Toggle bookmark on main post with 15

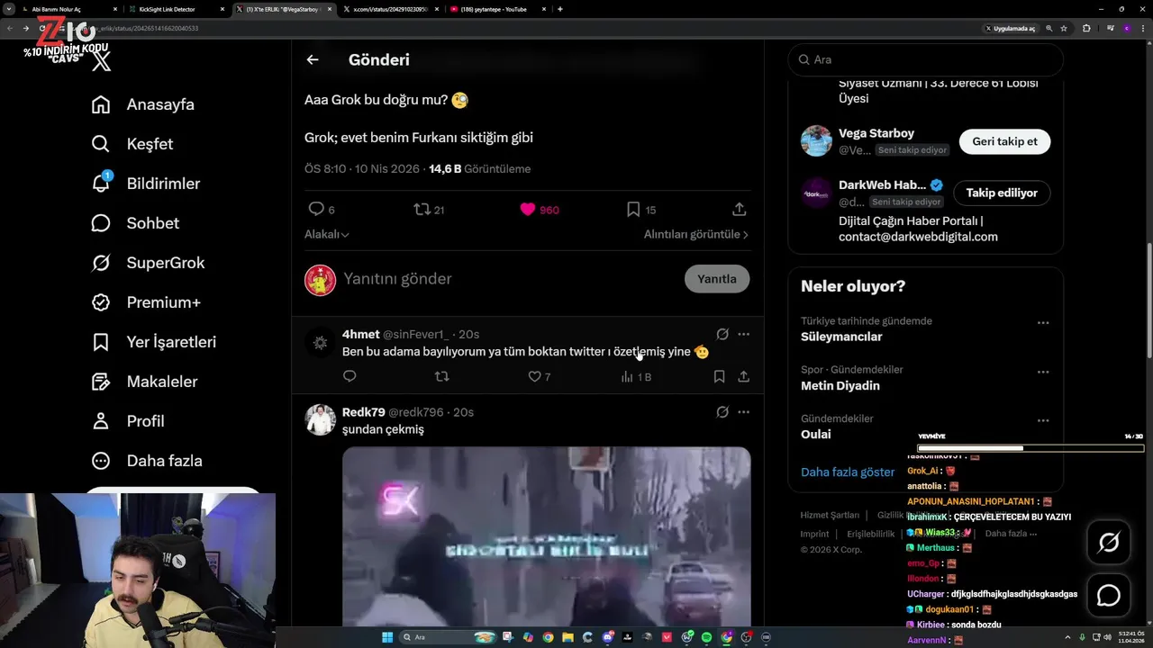[x=640, y=209]
